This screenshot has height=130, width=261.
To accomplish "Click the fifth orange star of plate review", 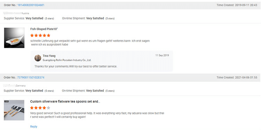I will (x=48, y=35).
